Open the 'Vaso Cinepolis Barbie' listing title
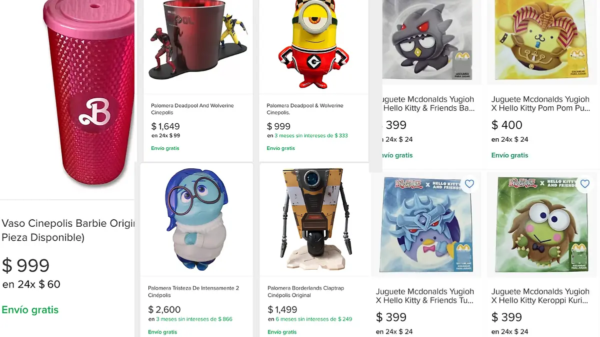Screen dimensions: 600x337 coord(68,230)
